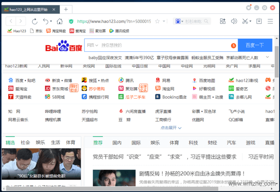Open the 聚划算 bookmark
The height and width of the screenshot is (192, 280).
98,31
